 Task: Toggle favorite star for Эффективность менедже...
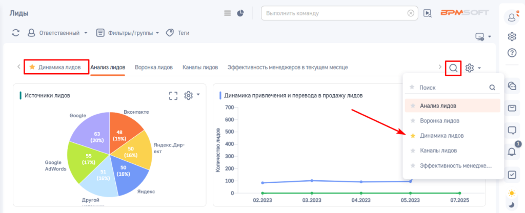coord(413,165)
